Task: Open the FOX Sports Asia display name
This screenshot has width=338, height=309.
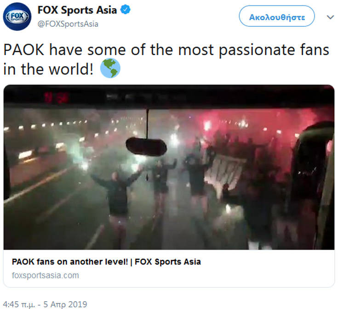Action: 77,10
